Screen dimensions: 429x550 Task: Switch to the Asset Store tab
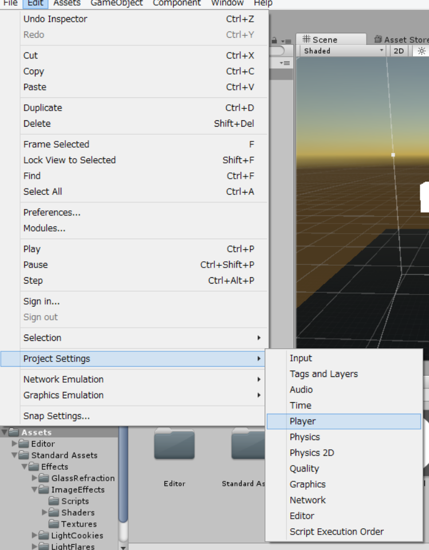(x=402, y=40)
